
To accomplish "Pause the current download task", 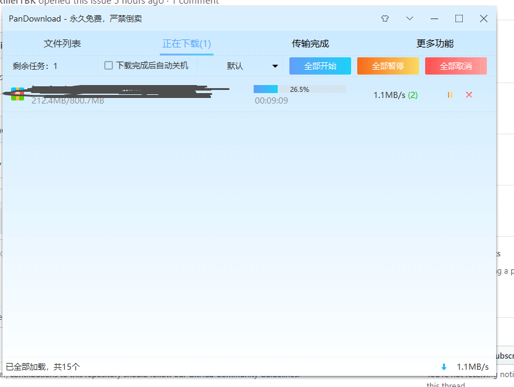I will tap(450, 95).
